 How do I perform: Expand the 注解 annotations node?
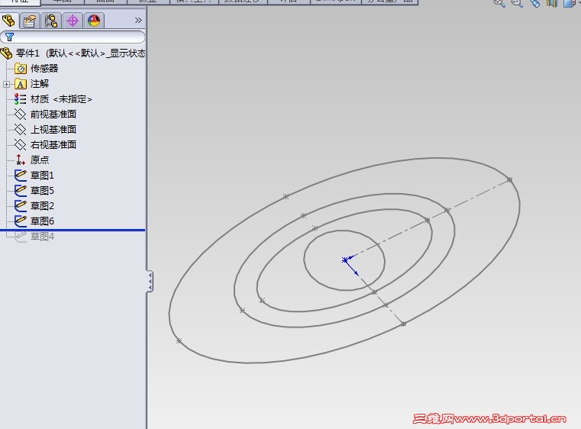point(6,84)
